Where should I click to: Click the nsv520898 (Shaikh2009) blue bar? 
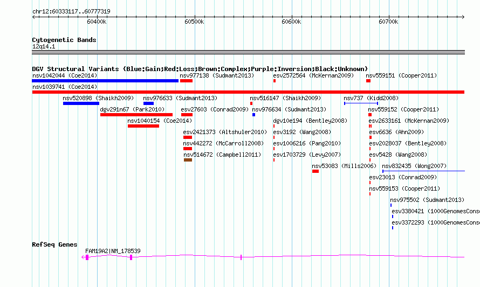(x=81, y=103)
